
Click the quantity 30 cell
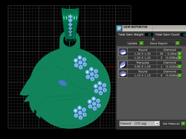click(161, 54)
